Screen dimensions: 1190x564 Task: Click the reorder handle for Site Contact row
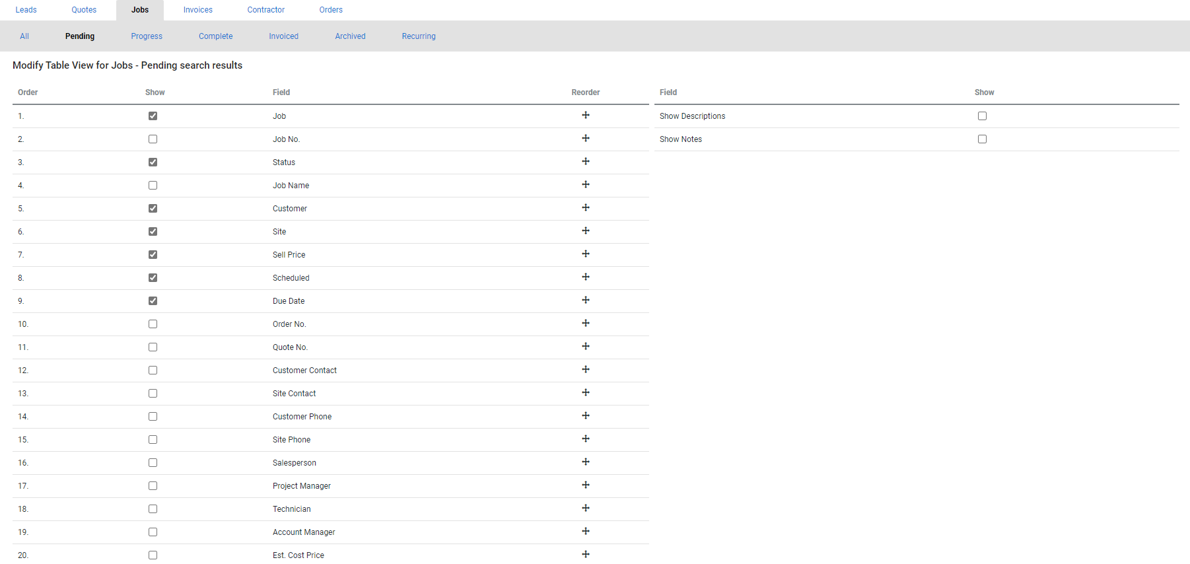[x=586, y=392]
